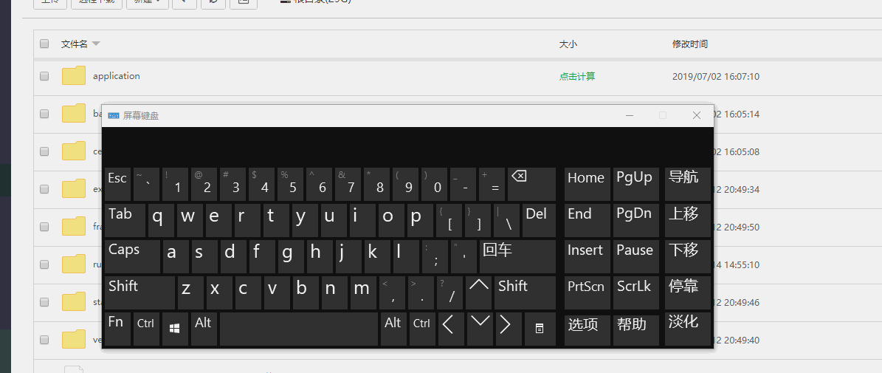The width and height of the screenshot is (882, 373).
Task: Click 点击计算 for the application folder
Action: click(x=576, y=76)
